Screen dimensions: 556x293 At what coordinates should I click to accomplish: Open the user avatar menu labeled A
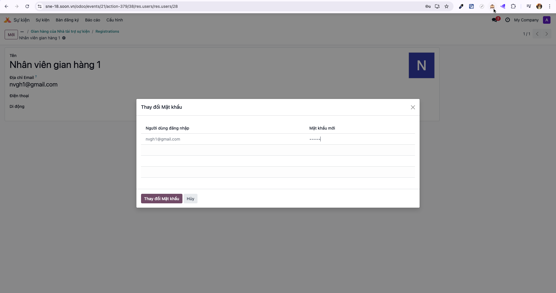click(547, 20)
